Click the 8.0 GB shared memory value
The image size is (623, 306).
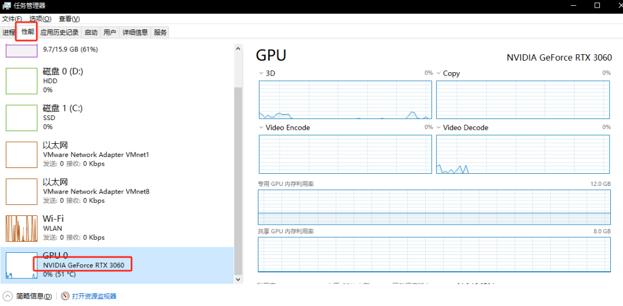pos(602,231)
